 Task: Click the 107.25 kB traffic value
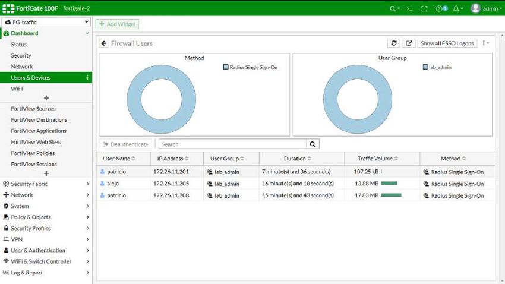[366, 172]
